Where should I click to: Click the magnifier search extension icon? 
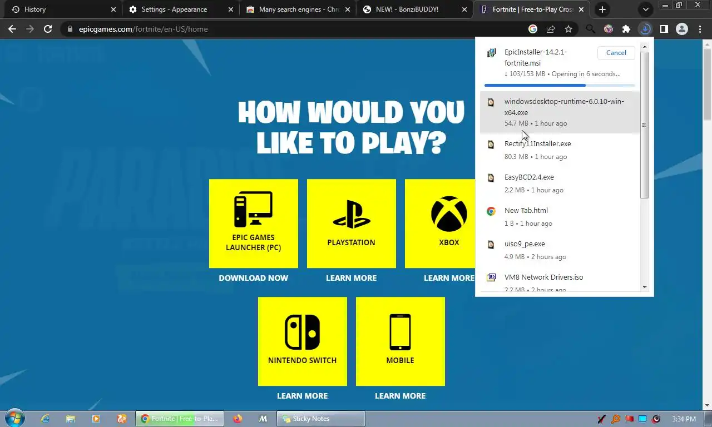coord(590,29)
